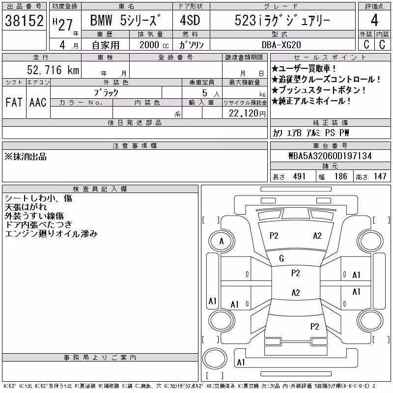Select chassis number WBA5A32060D197134
The width and height of the screenshot is (393, 393).
pyautogui.click(x=330, y=156)
